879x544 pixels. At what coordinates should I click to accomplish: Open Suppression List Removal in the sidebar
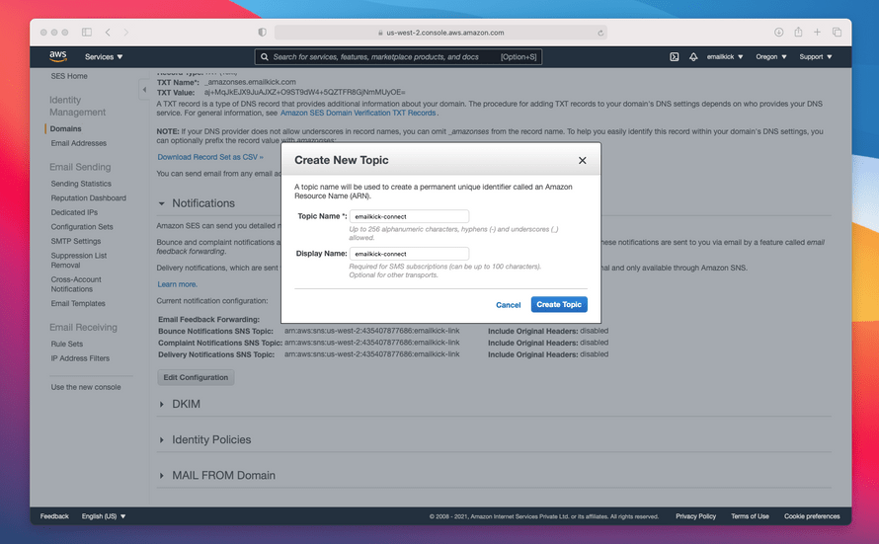[78, 261]
